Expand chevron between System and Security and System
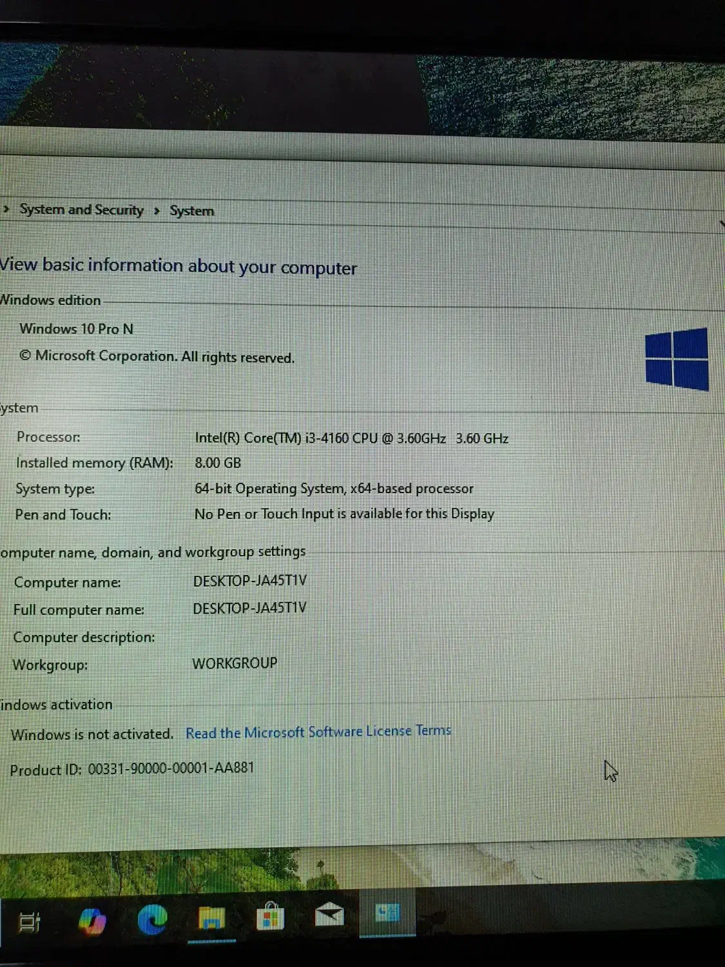Viewport: 725px width, 967px height. click(157, 211)
